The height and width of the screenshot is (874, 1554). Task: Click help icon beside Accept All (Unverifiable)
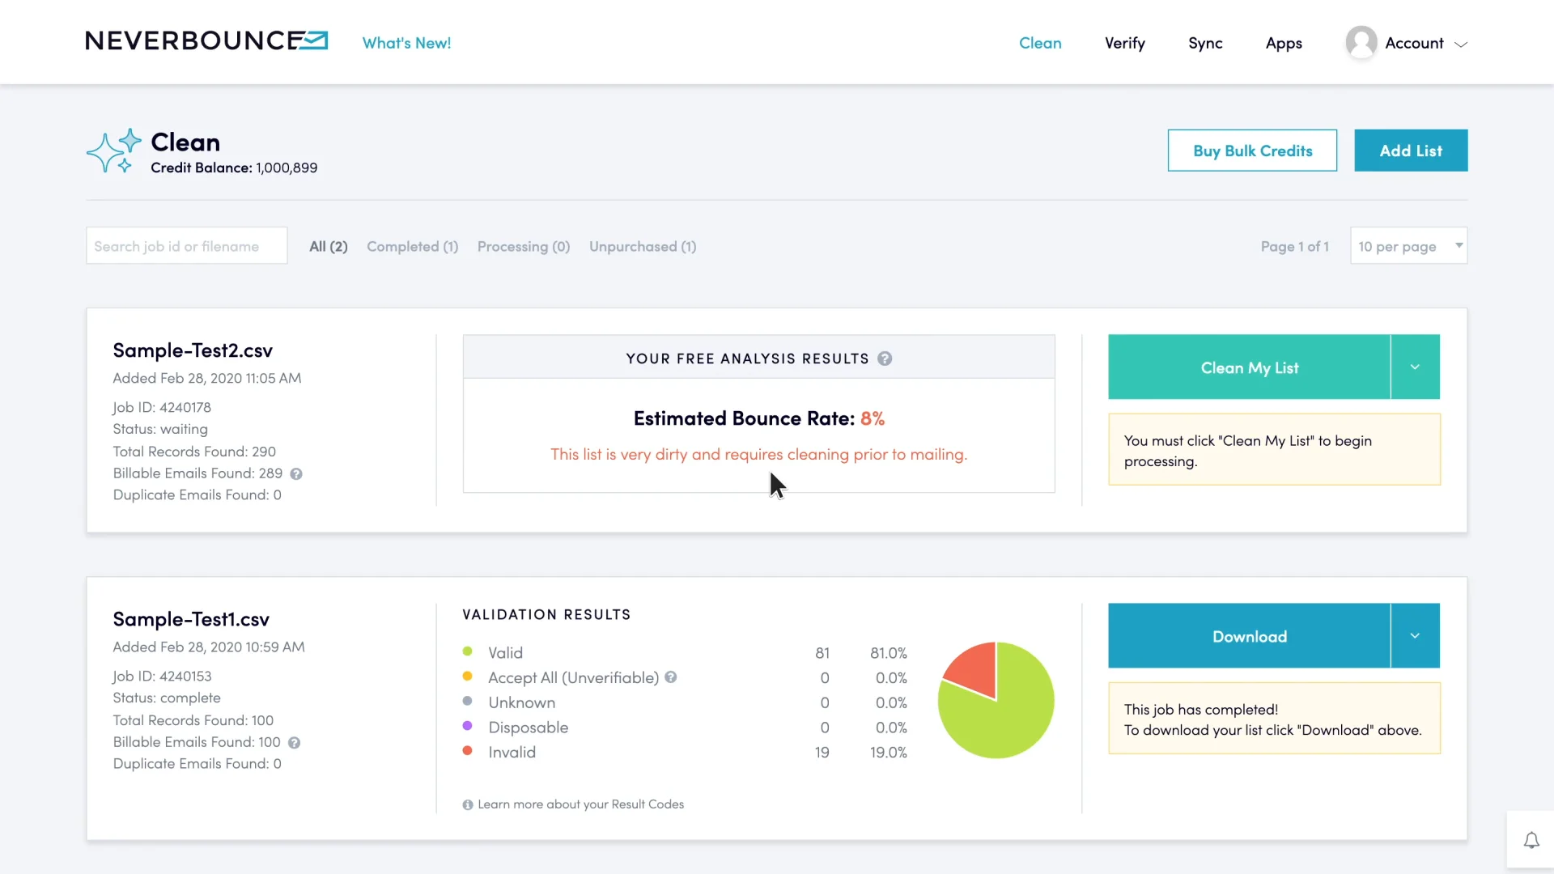671,678
